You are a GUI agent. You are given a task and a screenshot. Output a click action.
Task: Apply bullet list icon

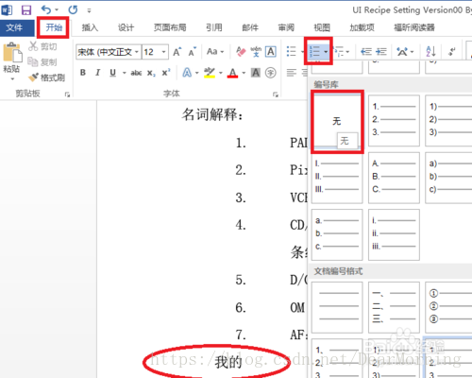(292, 51)
